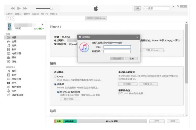Select the 摘要 summary icon in sidebar
196x130 pixels.
click(9, 37)
